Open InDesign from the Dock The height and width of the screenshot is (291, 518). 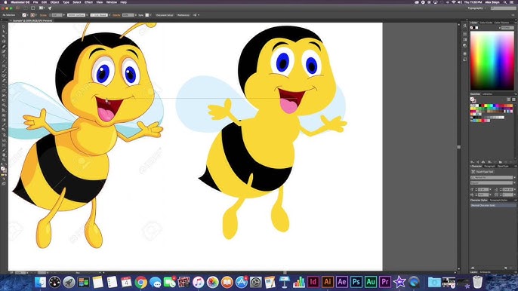(313, 282)
